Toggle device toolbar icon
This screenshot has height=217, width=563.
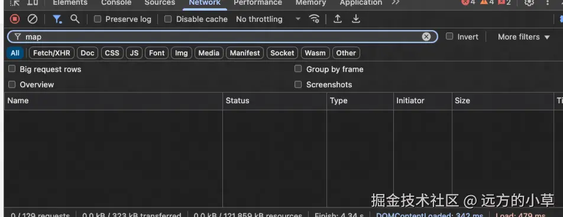[x=33, y=2]
